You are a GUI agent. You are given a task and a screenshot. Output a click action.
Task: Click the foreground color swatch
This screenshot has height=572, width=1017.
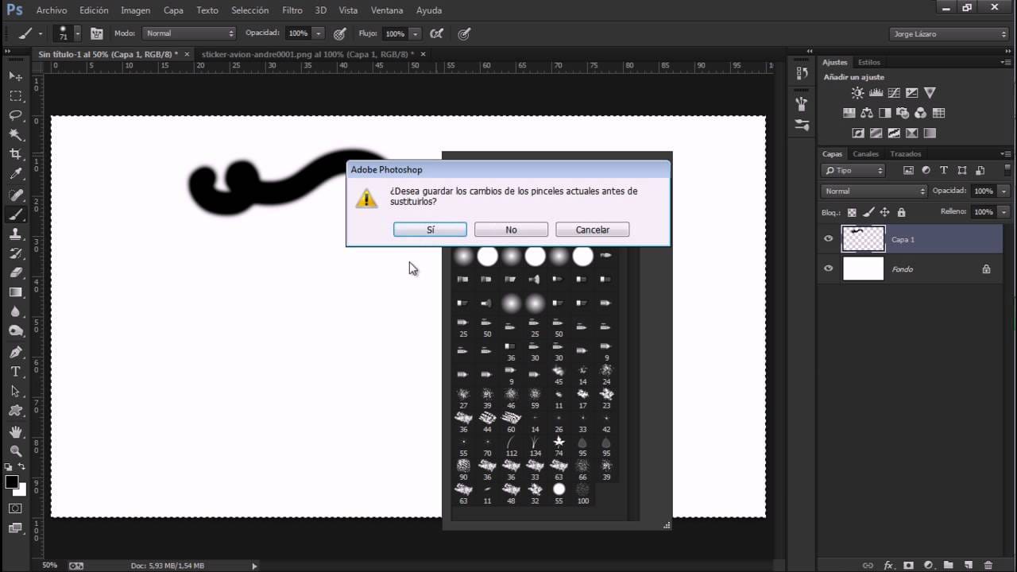11,481
